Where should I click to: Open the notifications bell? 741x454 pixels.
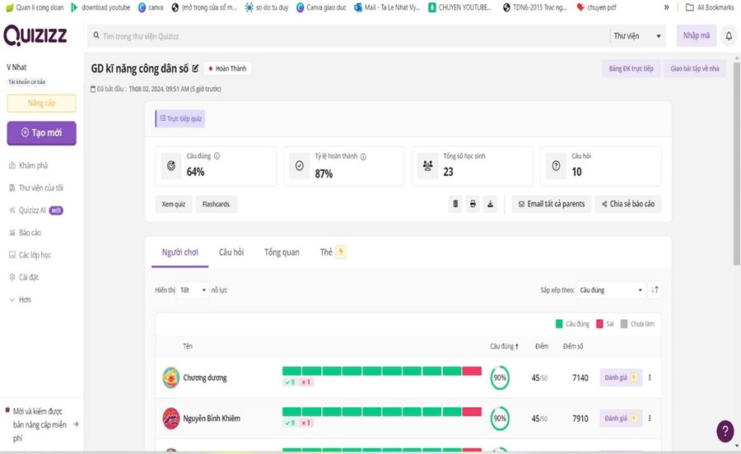pyautogui.click(x=729, y=36)
